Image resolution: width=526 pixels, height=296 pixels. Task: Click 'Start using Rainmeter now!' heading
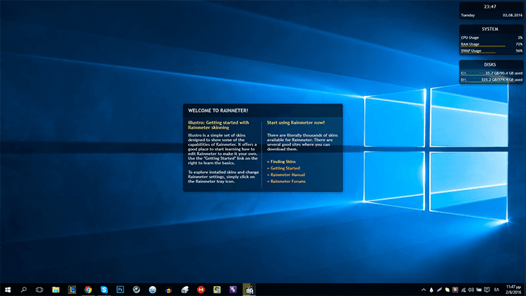tap(295, 123)
